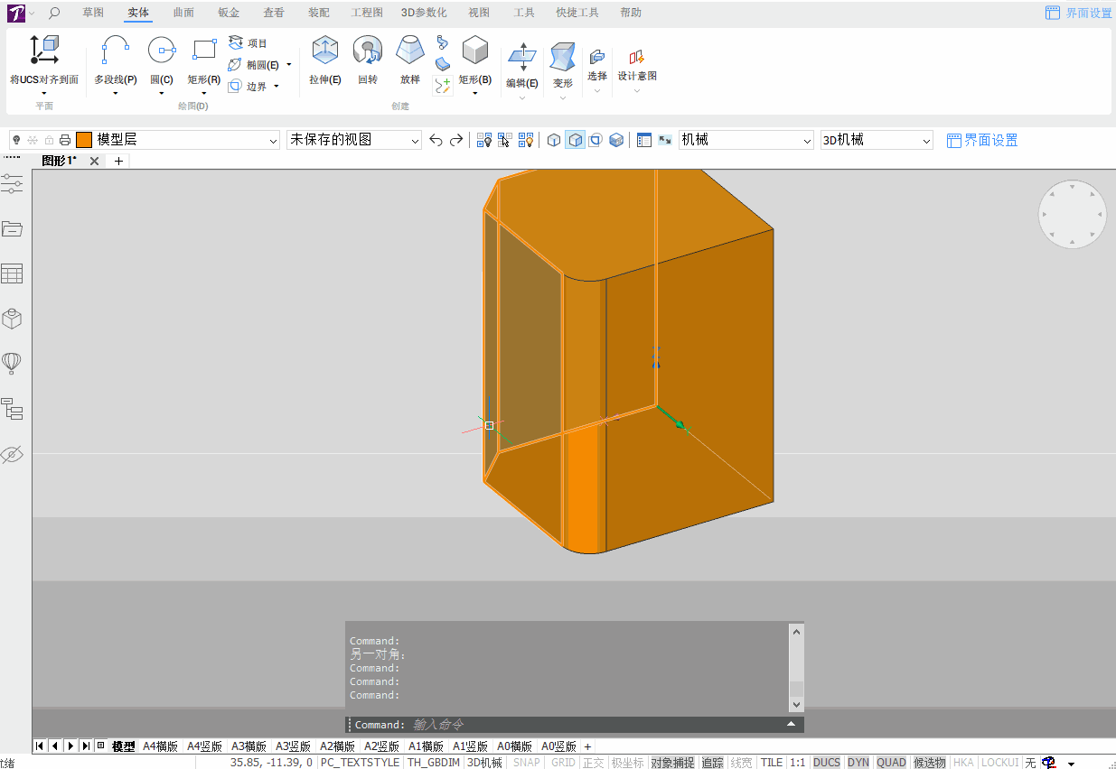Open the table sheet panel in sidebar
1116x769 pixels.
coord(12,273)
